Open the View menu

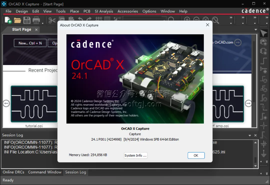pos(47,11)
